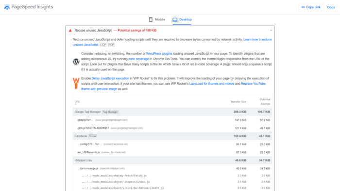Open Learn how to reduce unused JavaScript link

(257, 39)
